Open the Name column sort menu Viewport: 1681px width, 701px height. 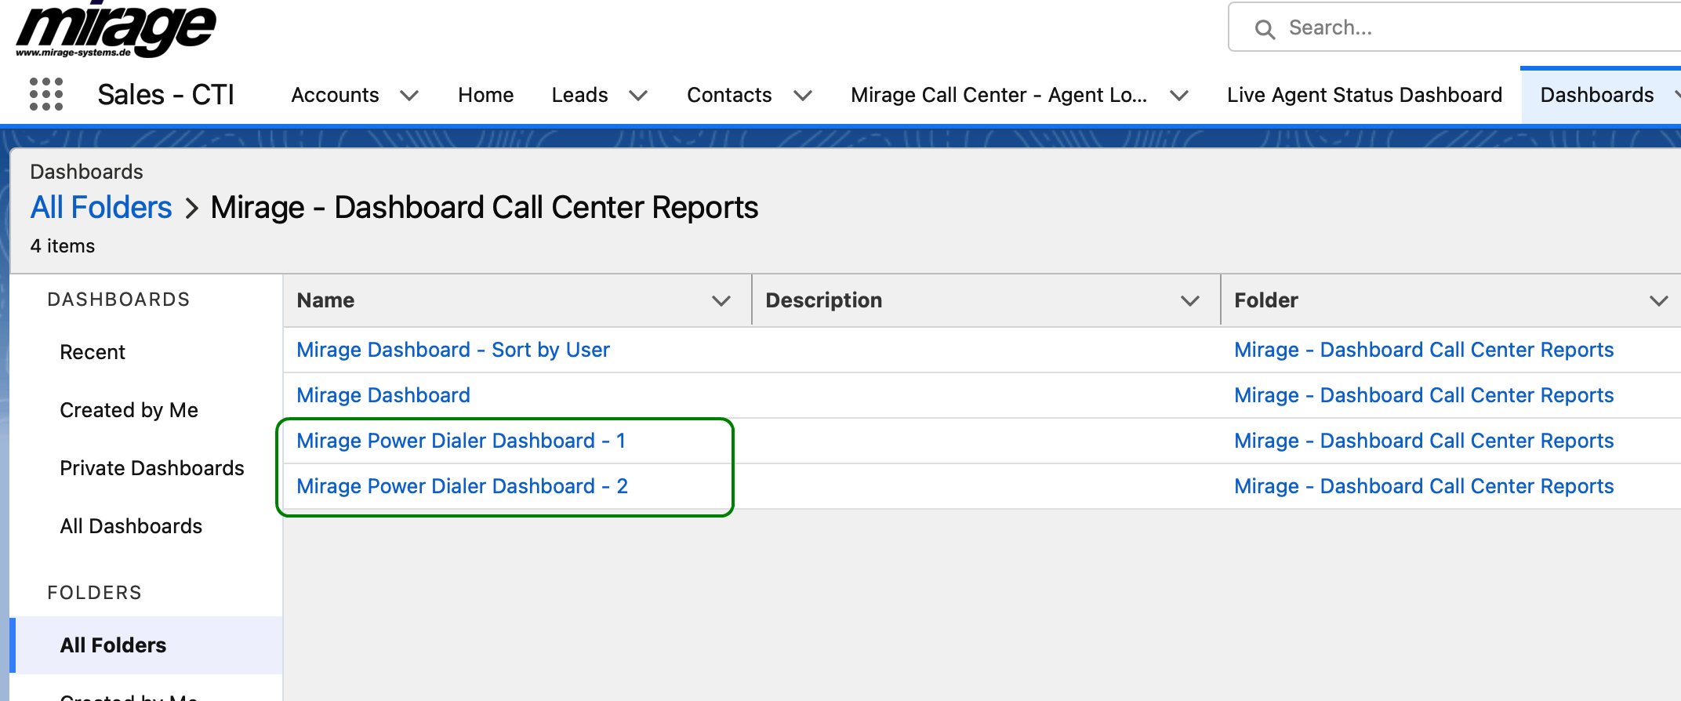tap(721, 301)
